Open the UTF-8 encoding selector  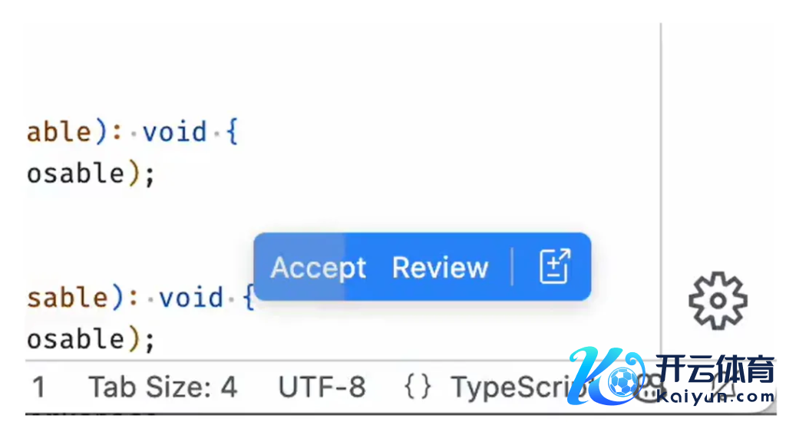coord(322,387)
